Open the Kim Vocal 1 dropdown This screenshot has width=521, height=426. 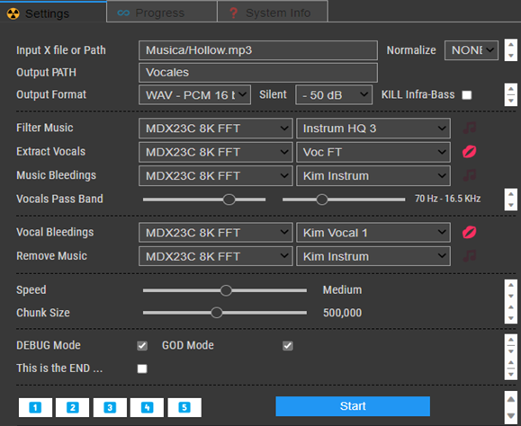pyautogui.click(x=373, y=232)
